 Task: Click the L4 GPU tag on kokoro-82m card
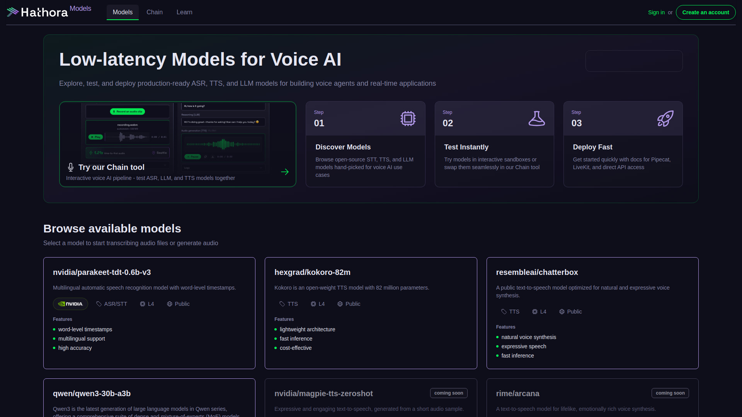318,304
